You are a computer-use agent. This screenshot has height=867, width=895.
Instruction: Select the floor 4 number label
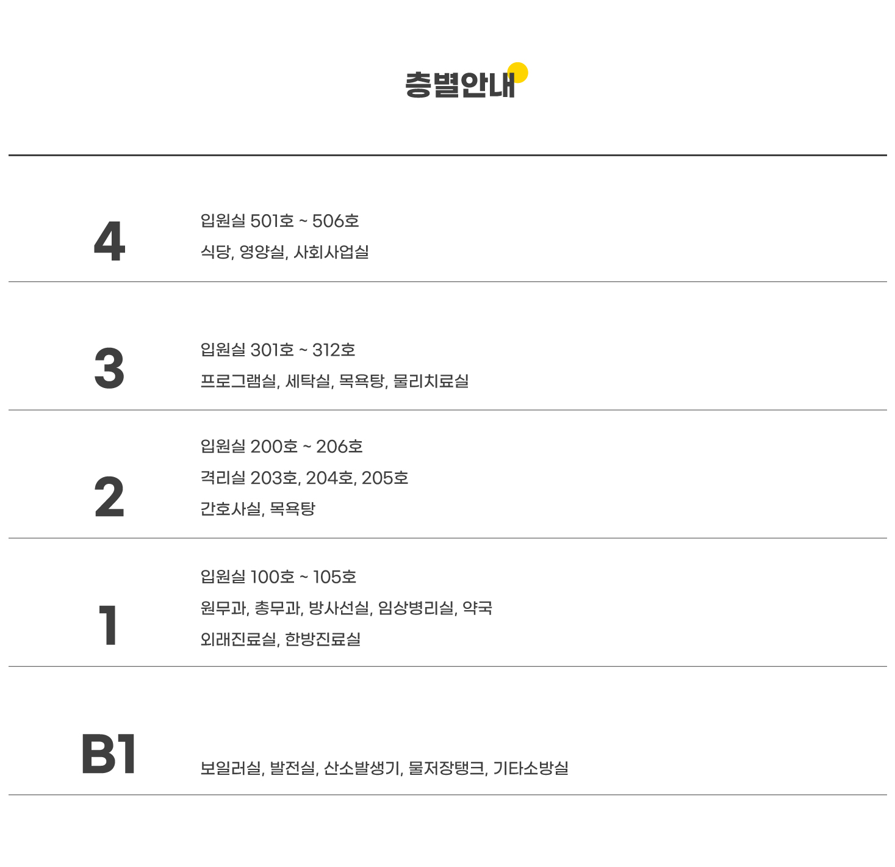[110, 242]
